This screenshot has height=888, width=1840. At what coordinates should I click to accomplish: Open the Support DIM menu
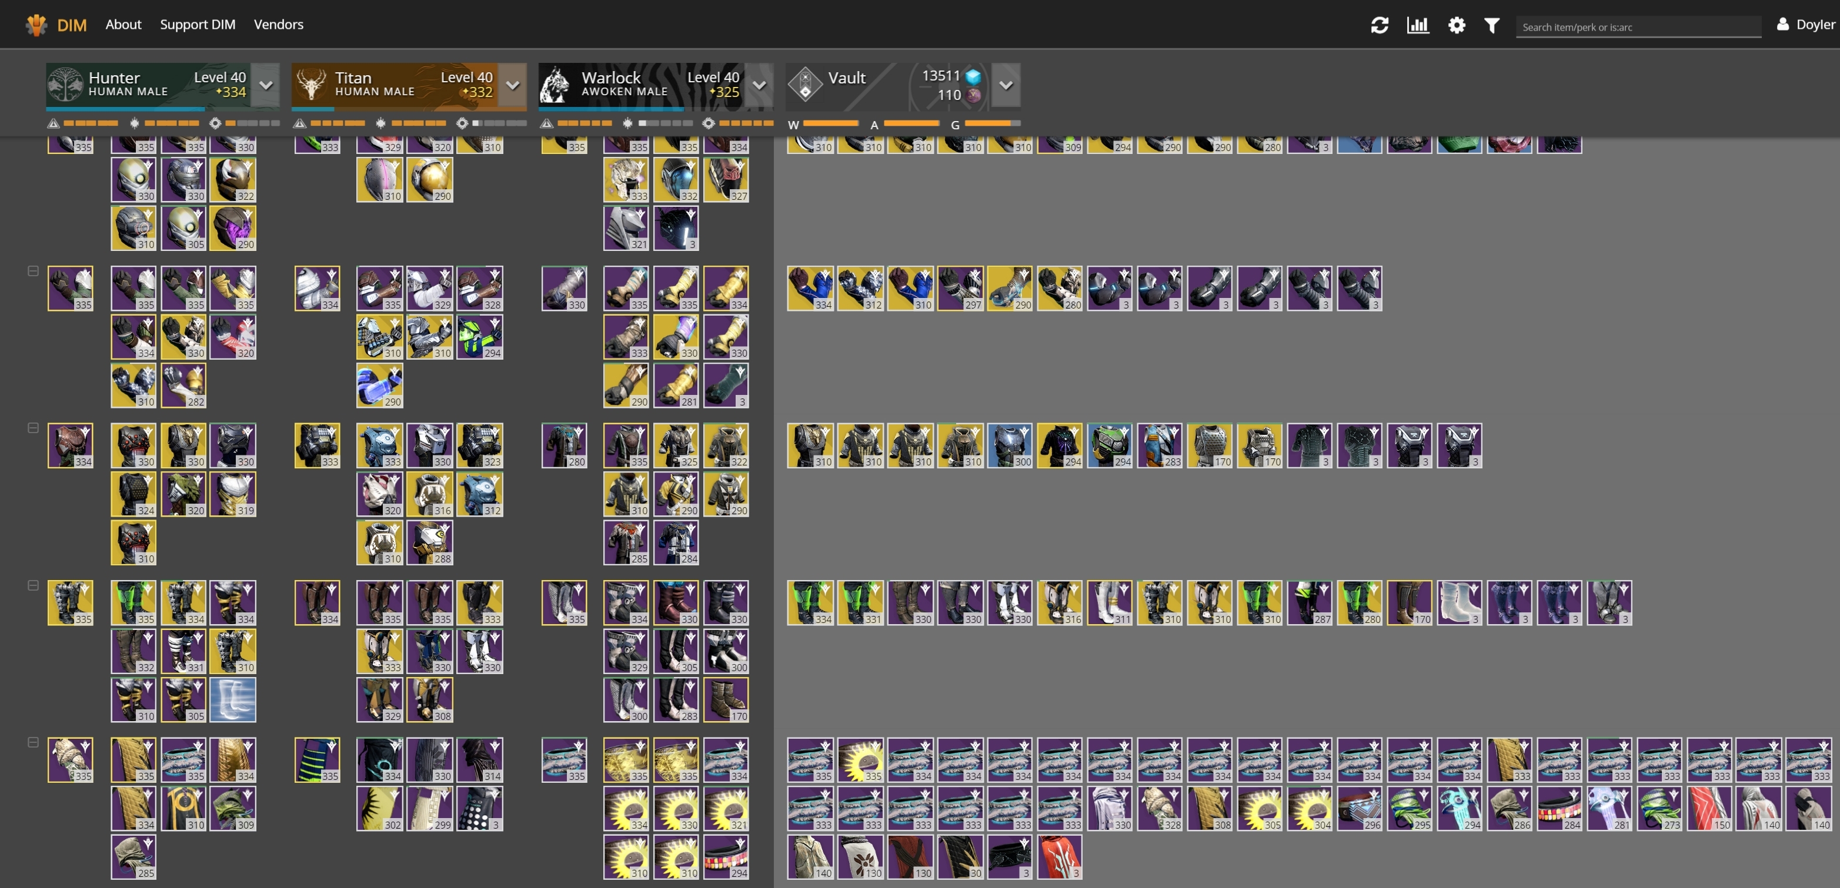click(198, 24)
